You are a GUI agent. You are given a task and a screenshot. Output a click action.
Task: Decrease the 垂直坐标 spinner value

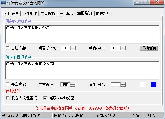tap(123, 49)
